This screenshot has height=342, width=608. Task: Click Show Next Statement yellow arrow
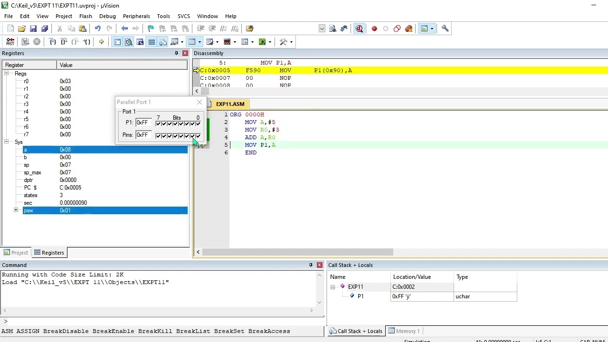click(x=101, y=42)
